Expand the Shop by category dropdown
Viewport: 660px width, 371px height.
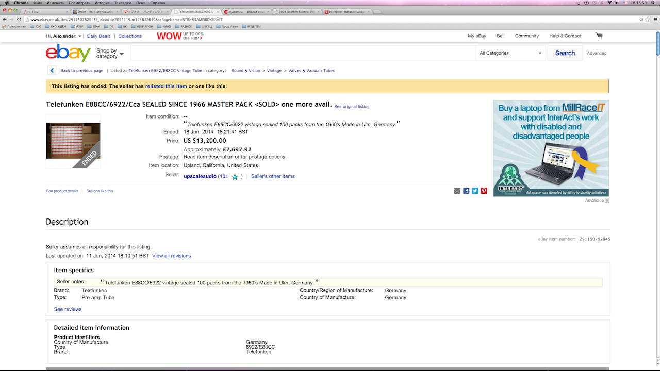click(110, 54)
